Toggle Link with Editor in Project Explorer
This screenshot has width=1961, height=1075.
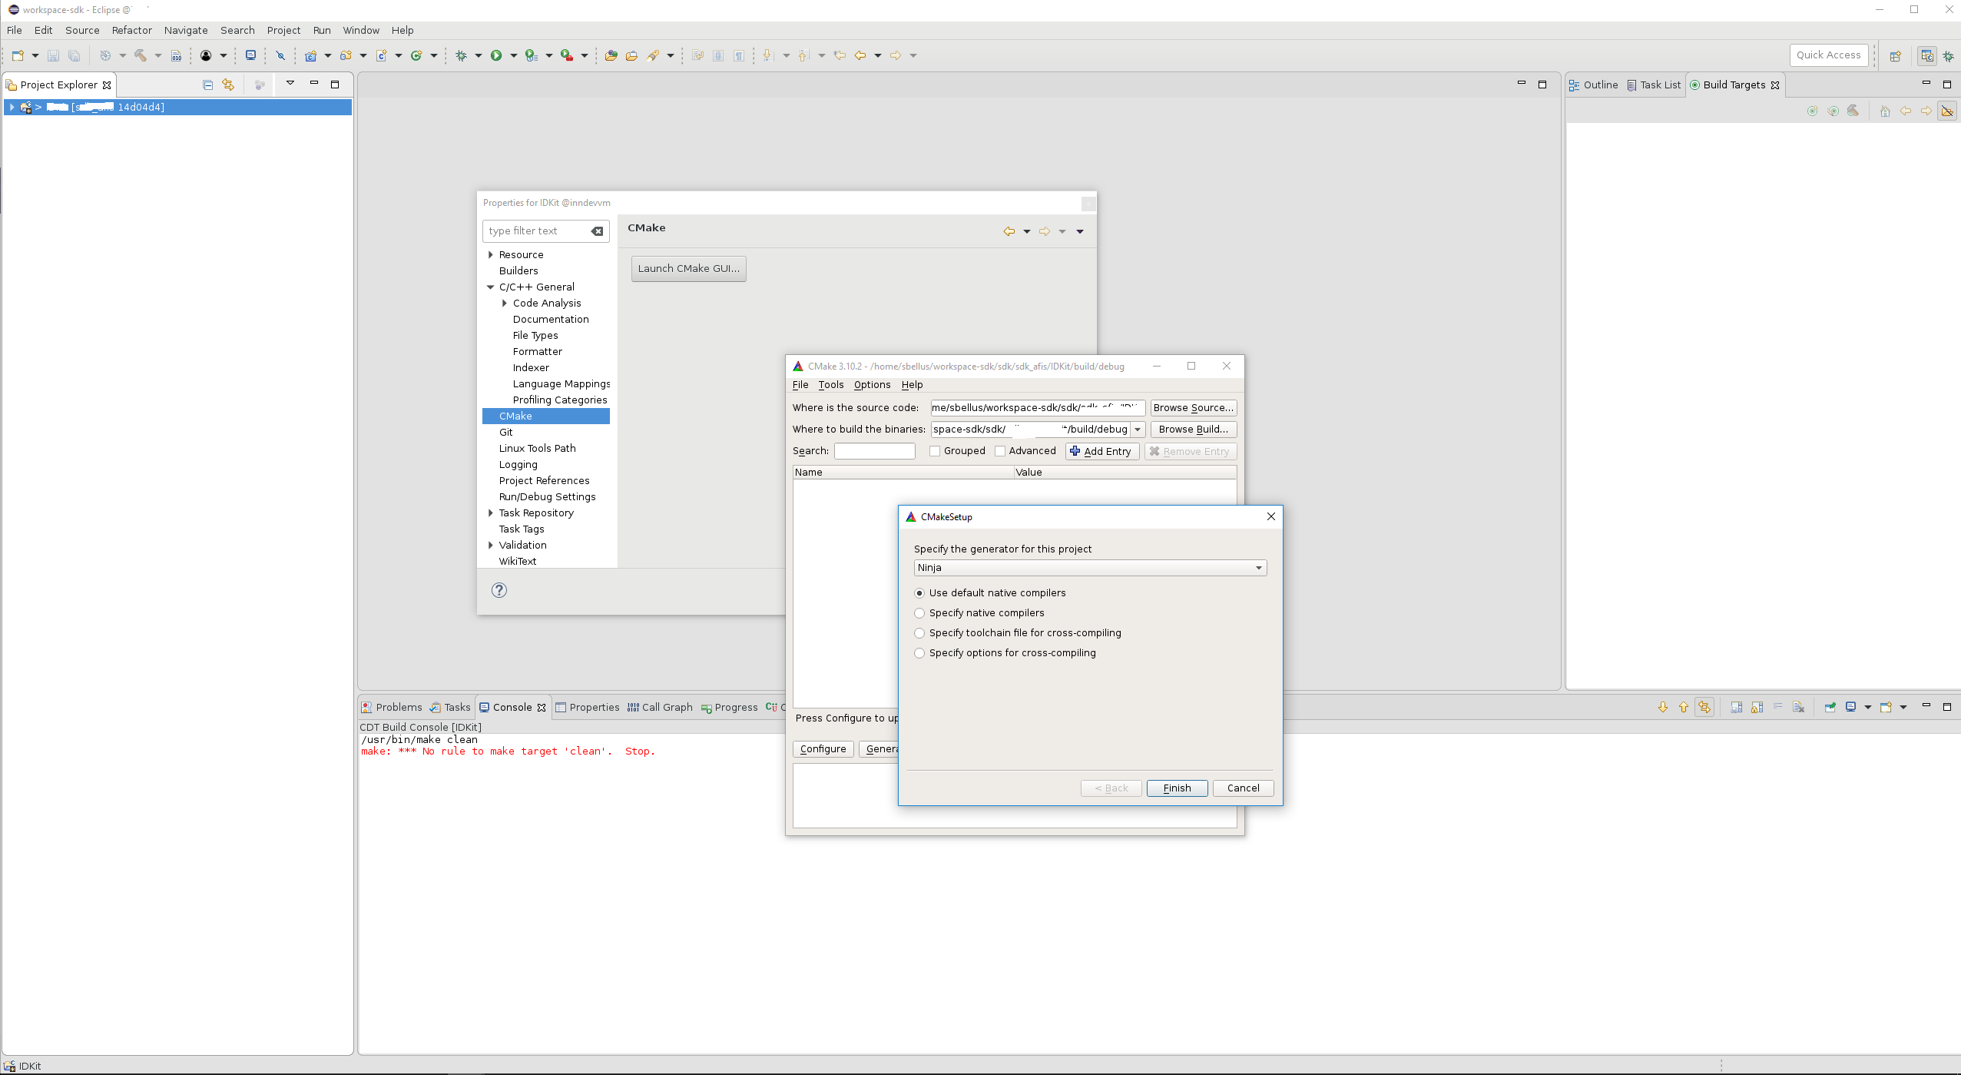[228, 85]
